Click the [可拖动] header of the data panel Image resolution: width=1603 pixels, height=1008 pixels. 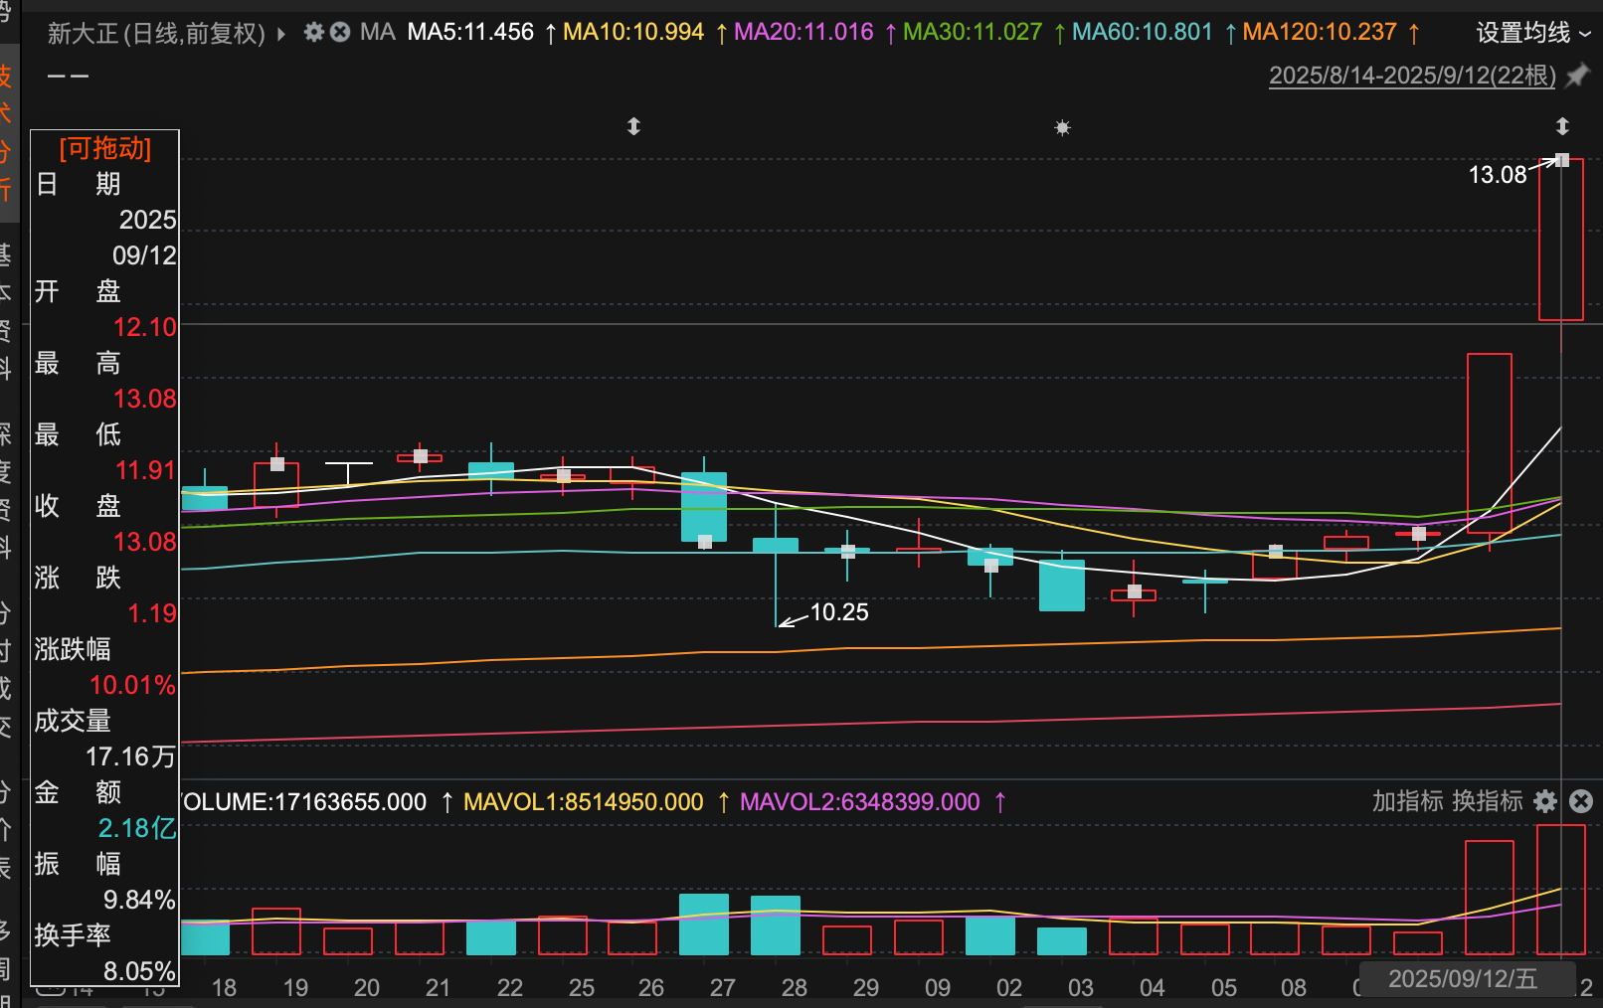[x=105, y=148]
